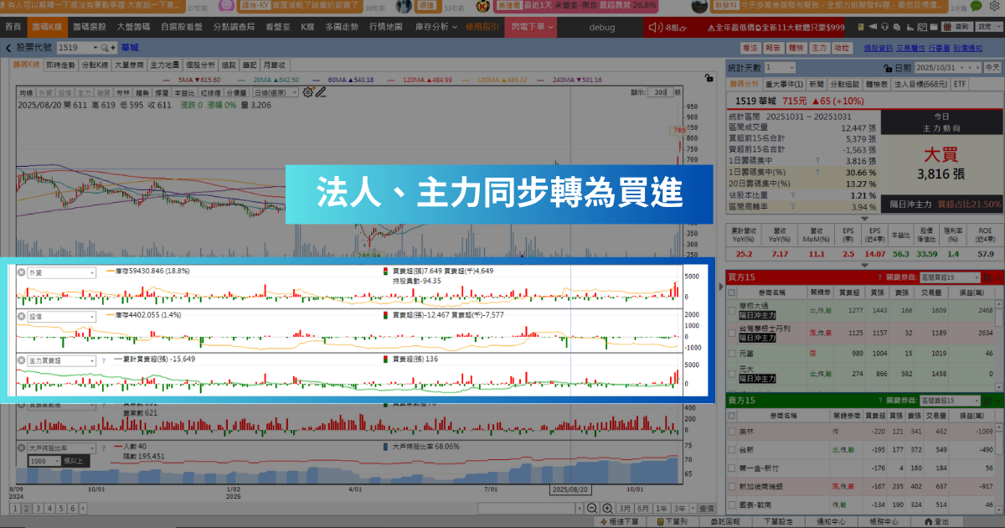Enable the 紅綠燈 indicator toggle
1005x528 pixels.
[x=210, y=93]
